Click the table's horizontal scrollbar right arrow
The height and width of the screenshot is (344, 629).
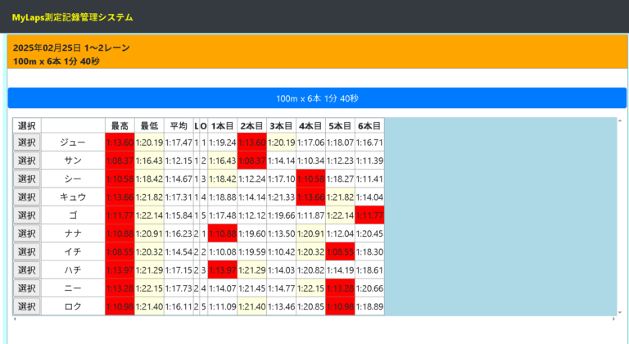coord(613,318)
